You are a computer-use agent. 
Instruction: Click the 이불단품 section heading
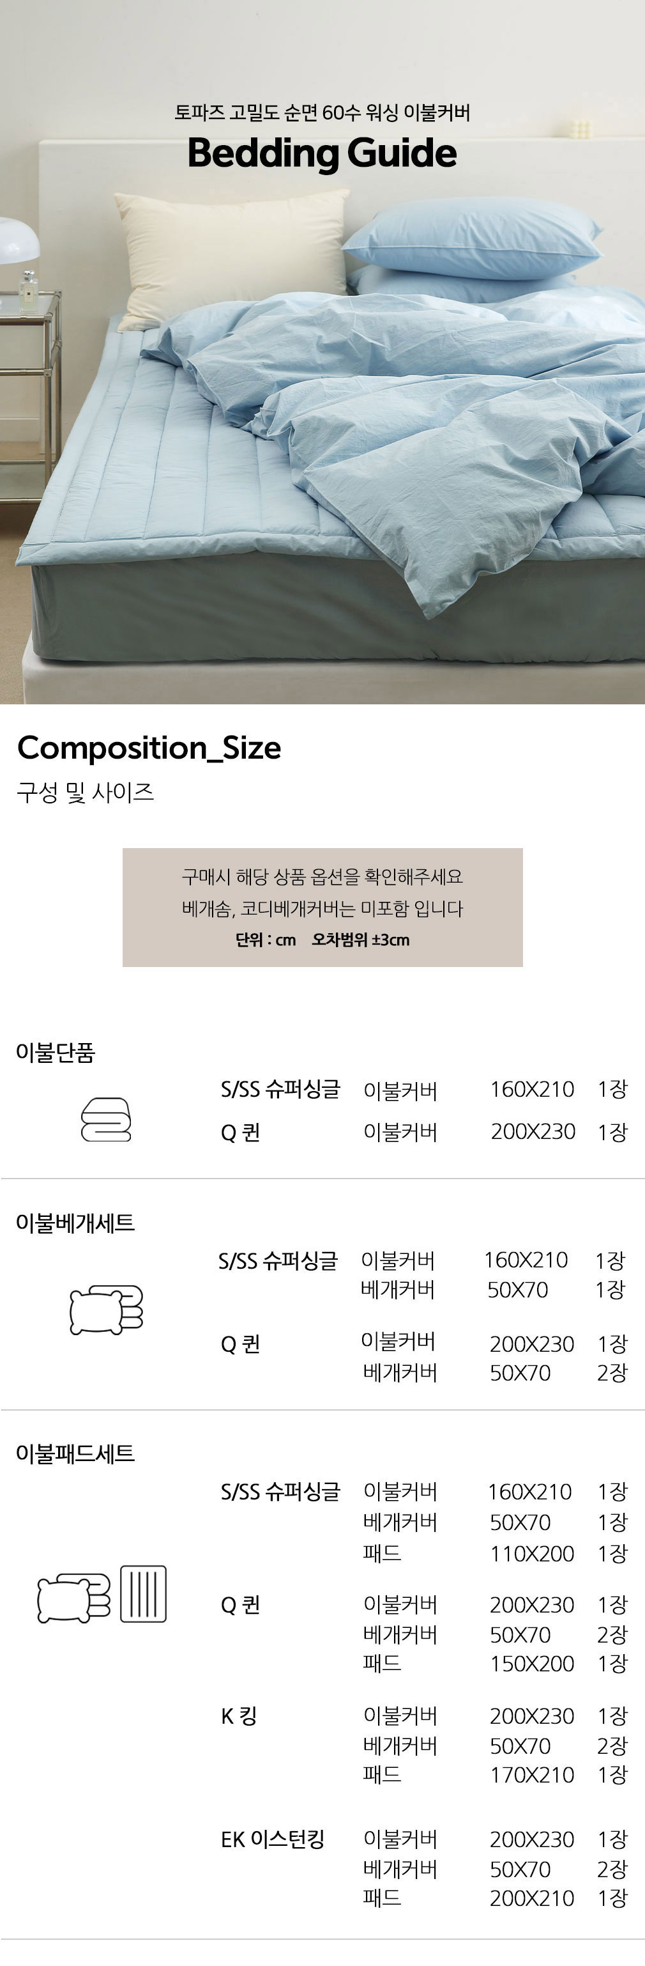click(56, 1053)
